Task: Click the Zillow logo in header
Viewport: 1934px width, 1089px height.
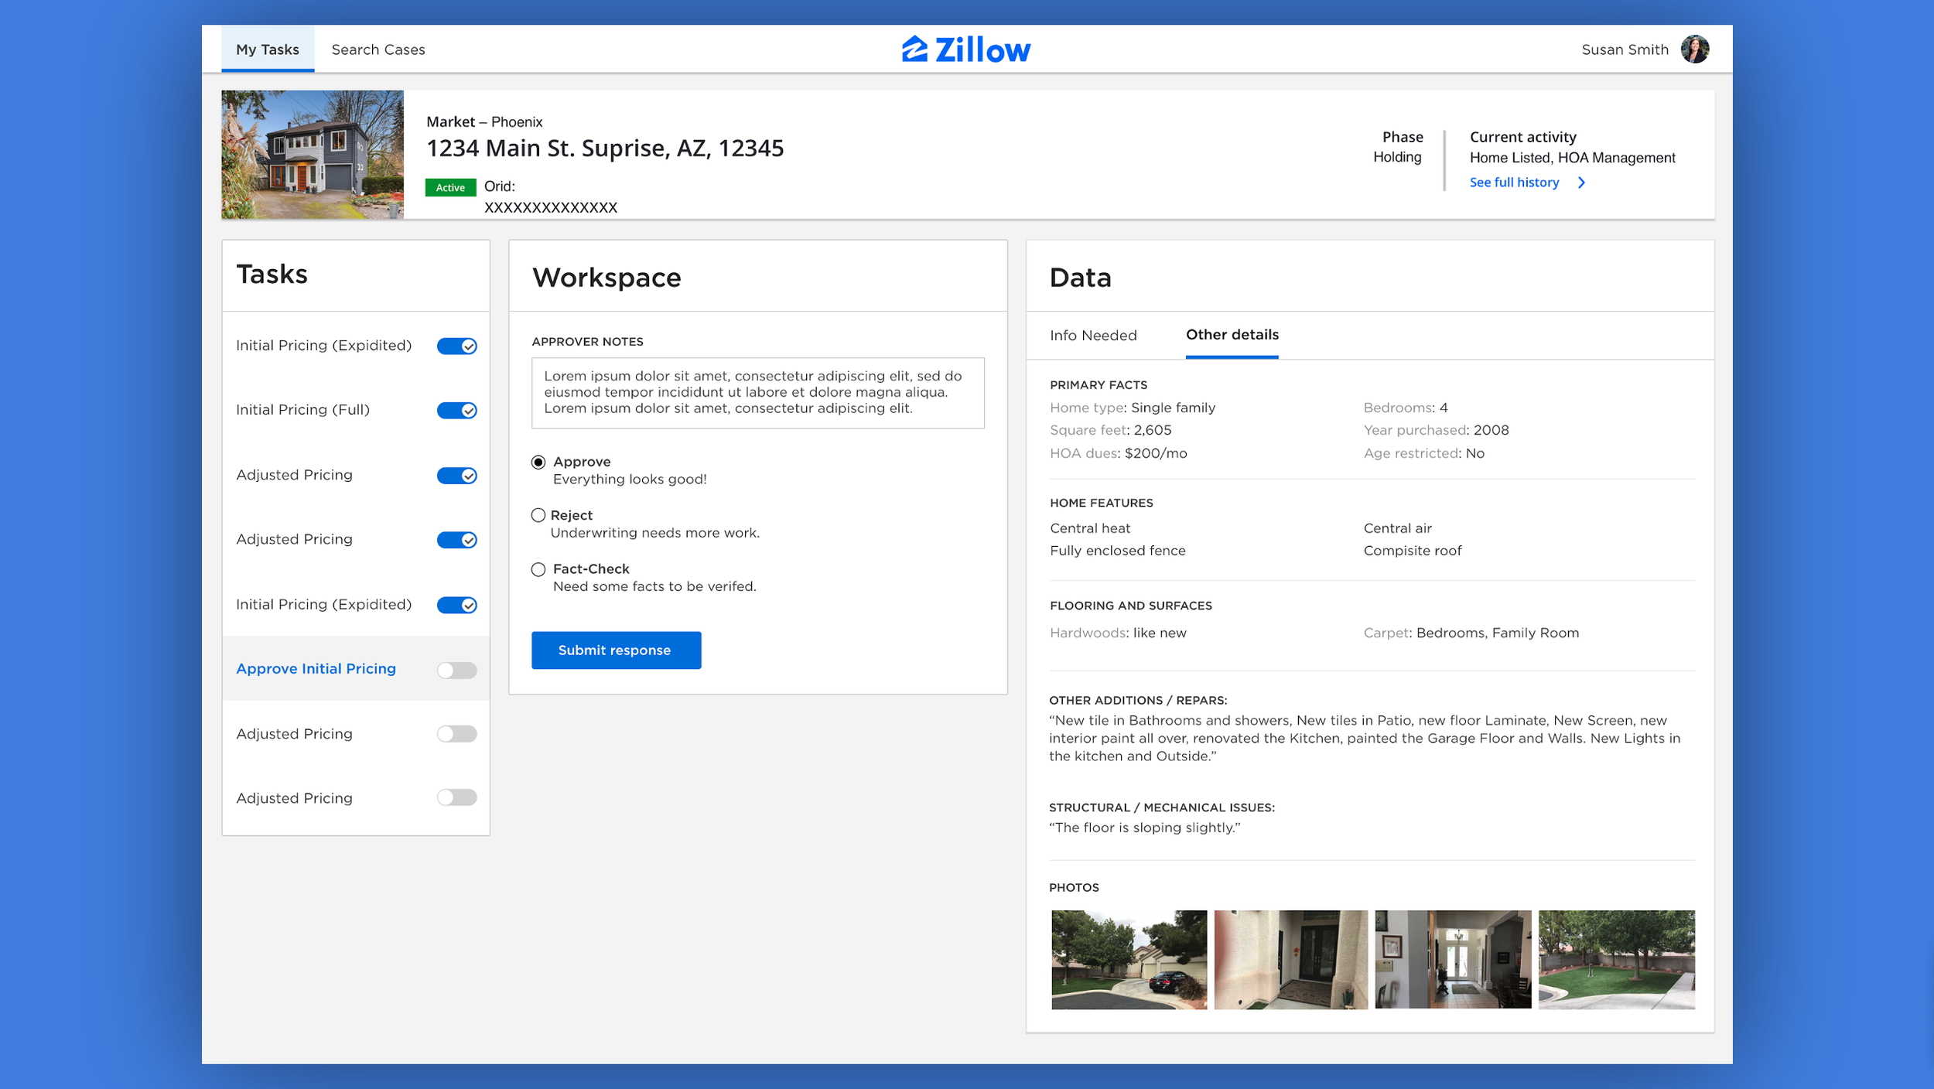Action: pos(965,49)
